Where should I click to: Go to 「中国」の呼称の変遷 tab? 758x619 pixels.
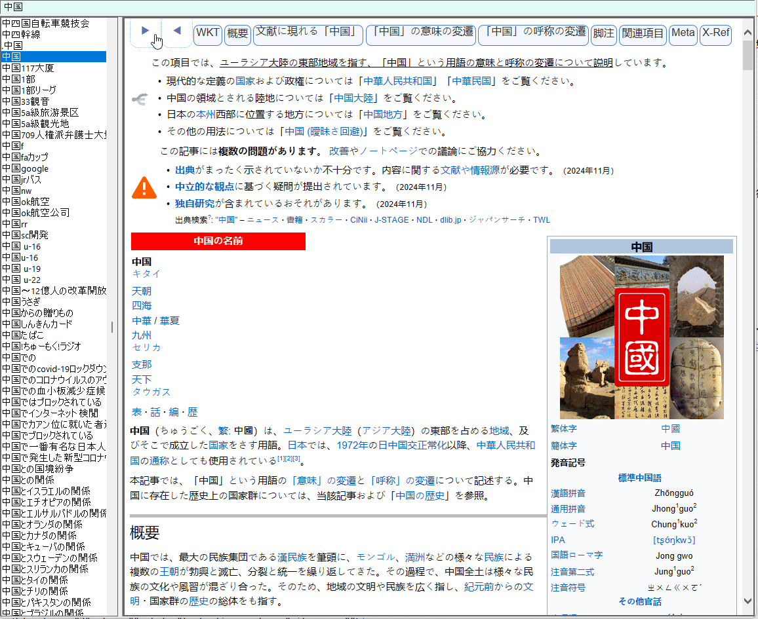(x=532, y=33)
